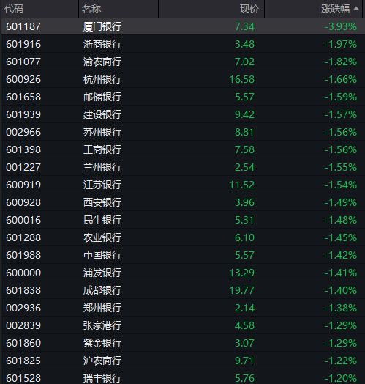Screen dimensions: 365x384
Task: Select the 兰州银行 stock name
Action: [102, 167]
